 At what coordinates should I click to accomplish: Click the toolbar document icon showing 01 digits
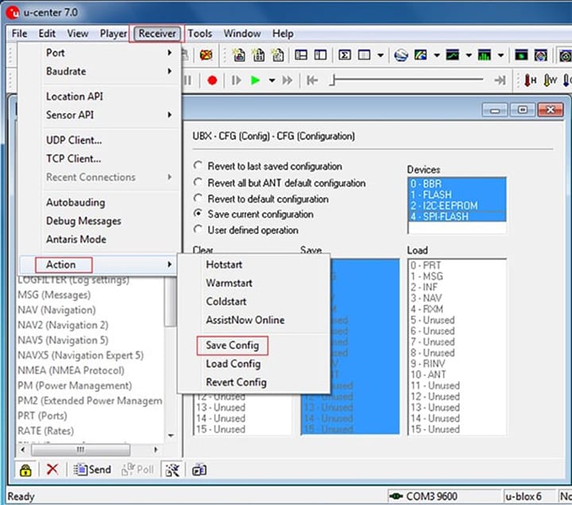click(259, 55)
